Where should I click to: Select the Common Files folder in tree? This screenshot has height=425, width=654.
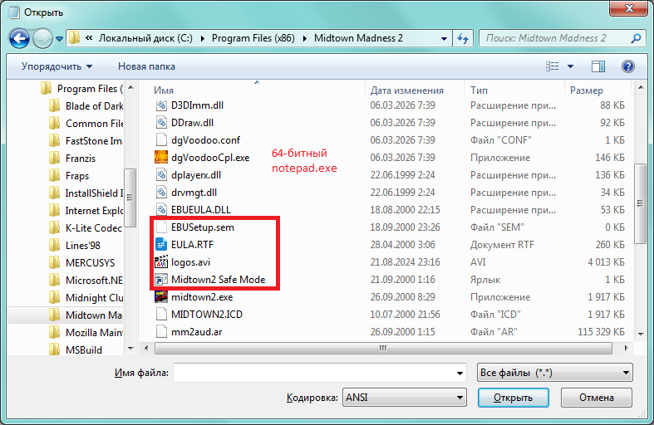coord(86,124)
